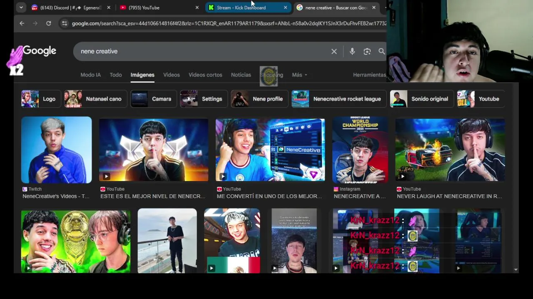Open ME CONVERTÍ EN UNO DE LOS MEJOR link

click(x=269, y=196)
